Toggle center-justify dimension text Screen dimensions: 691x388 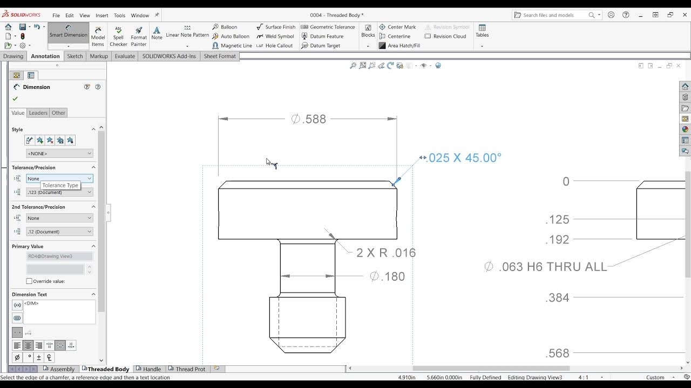tap(28, 345)
